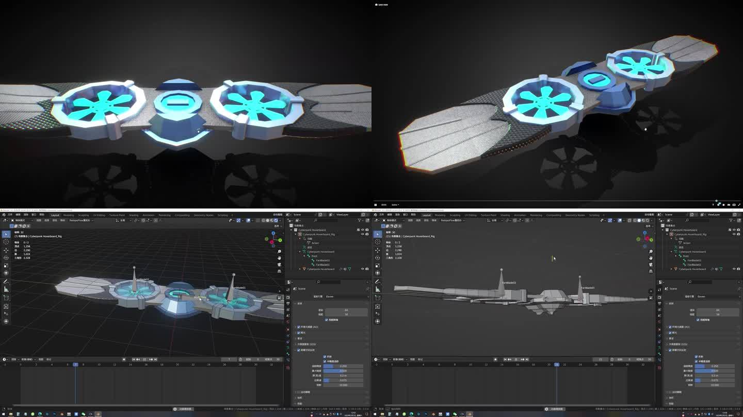Toggle screen space reflections checkbox, left window
743x417 pixels.
click(299, 350)
